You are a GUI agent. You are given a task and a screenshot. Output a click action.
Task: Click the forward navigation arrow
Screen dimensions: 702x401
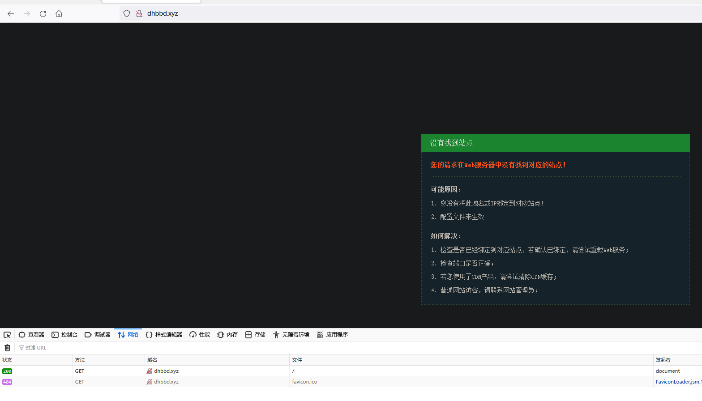[27, 14]
